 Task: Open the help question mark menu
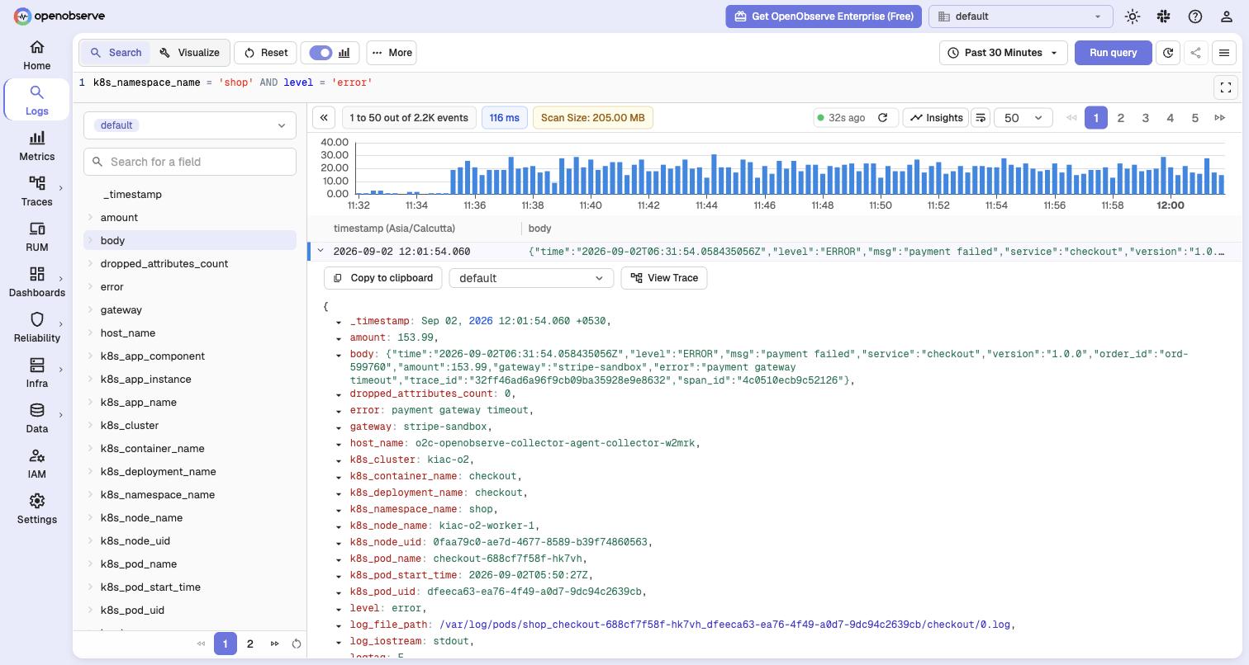(1195, 17)
